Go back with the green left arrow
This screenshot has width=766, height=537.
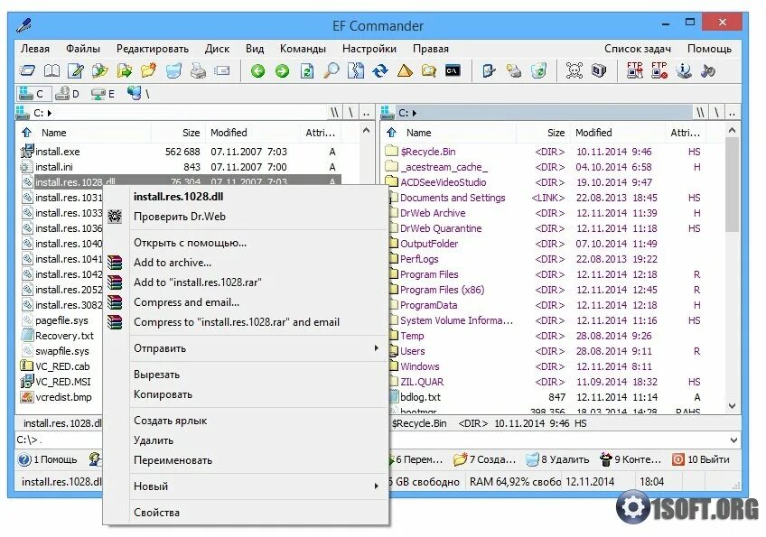257,71
